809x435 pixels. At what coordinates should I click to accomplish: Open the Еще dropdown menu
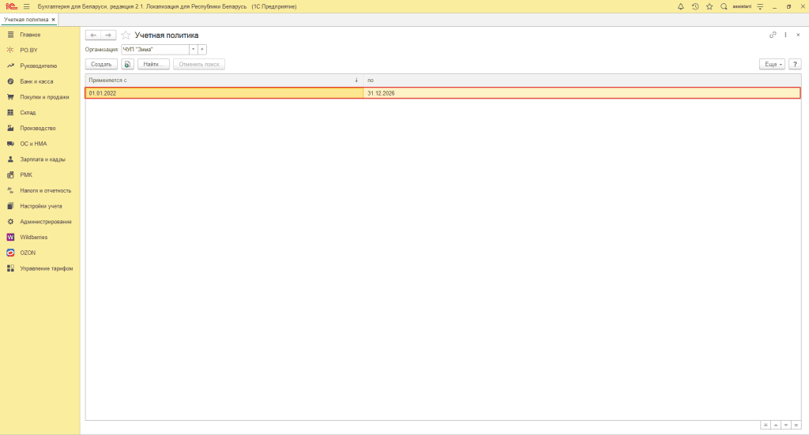tap(770, 64)
